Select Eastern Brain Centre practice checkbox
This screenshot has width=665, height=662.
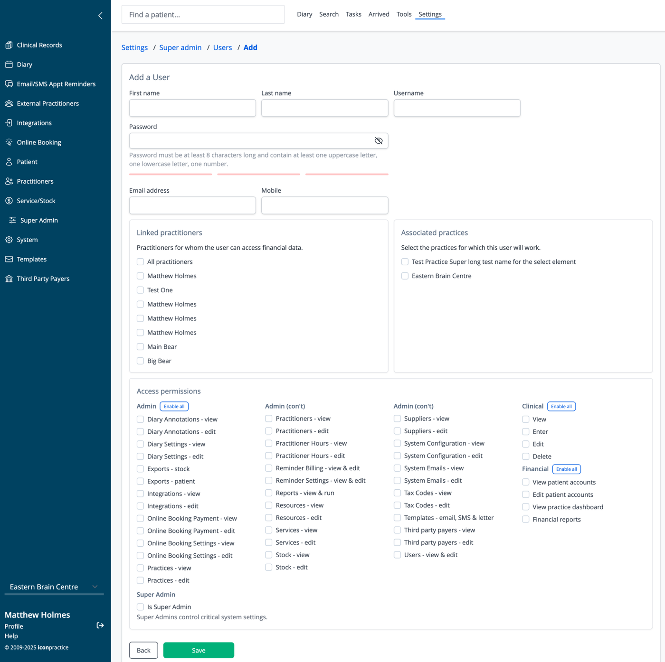click(x=405, y=276)
